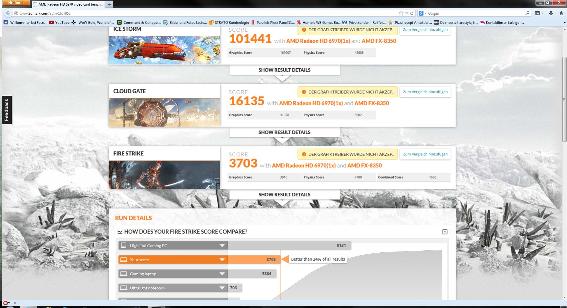Open Radeon HD 6970 link in Fire Strike
Screen dimensions: 567x308
coord(304,166)
